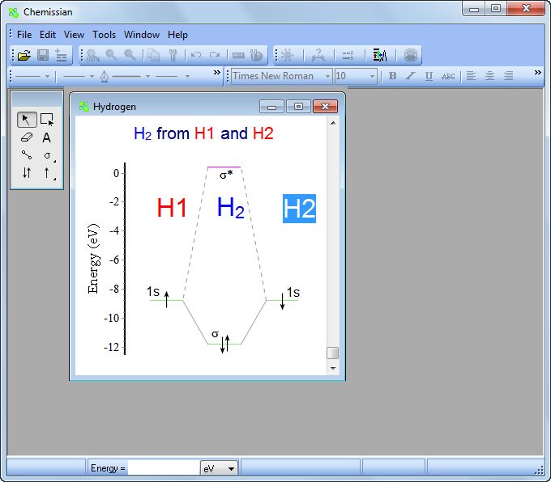551x482 pixels.
Task: Click the wrench settings icon
Action: [x=173, y=55]
